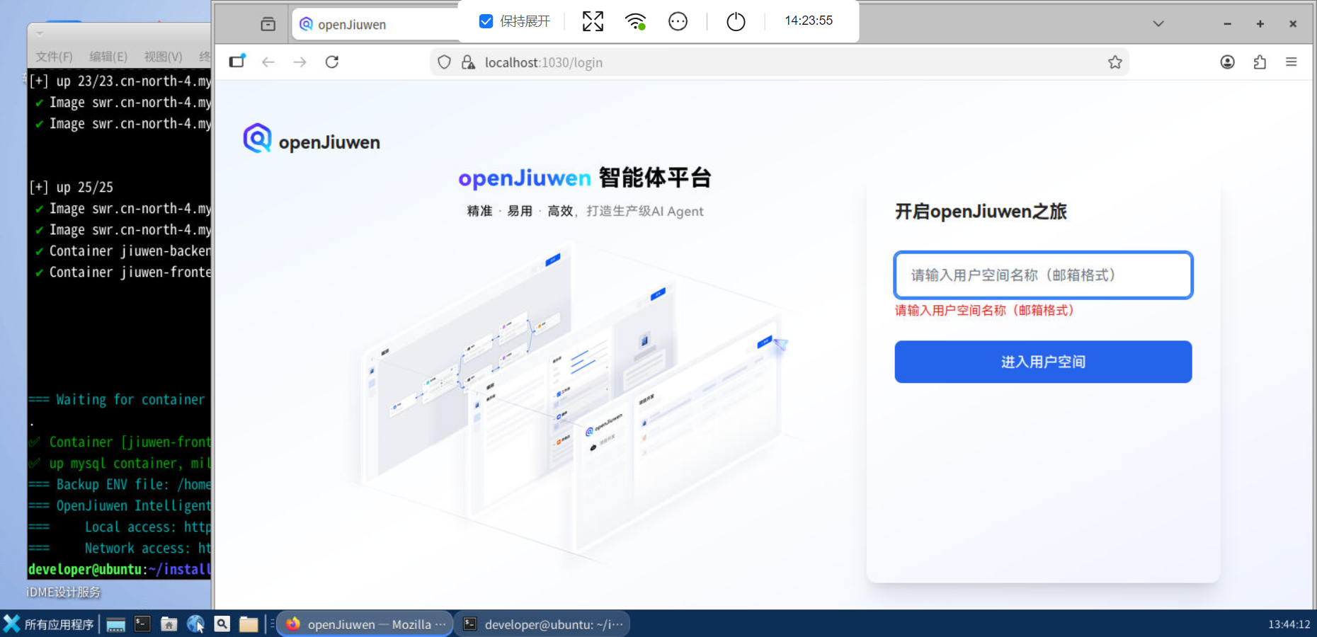Go back with the back arrow

click(268, 62)
